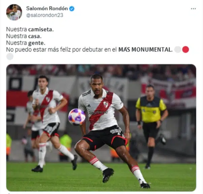The width and height of the screenshot is (203, 194).
Task: Click the 'Nuestra casa.' line
Action: pos(24,36)
